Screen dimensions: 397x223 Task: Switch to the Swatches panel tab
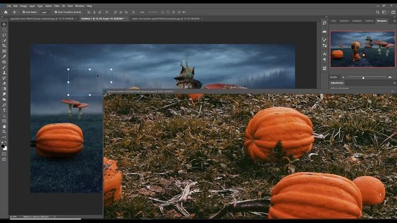tap(344, 21)
